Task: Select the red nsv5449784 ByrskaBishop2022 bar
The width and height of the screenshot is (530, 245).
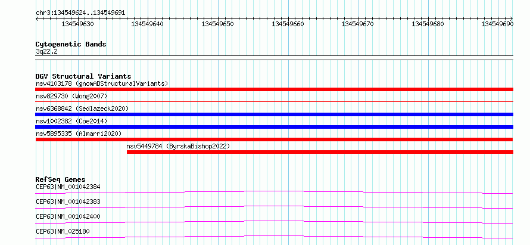Action: point(320,152)
